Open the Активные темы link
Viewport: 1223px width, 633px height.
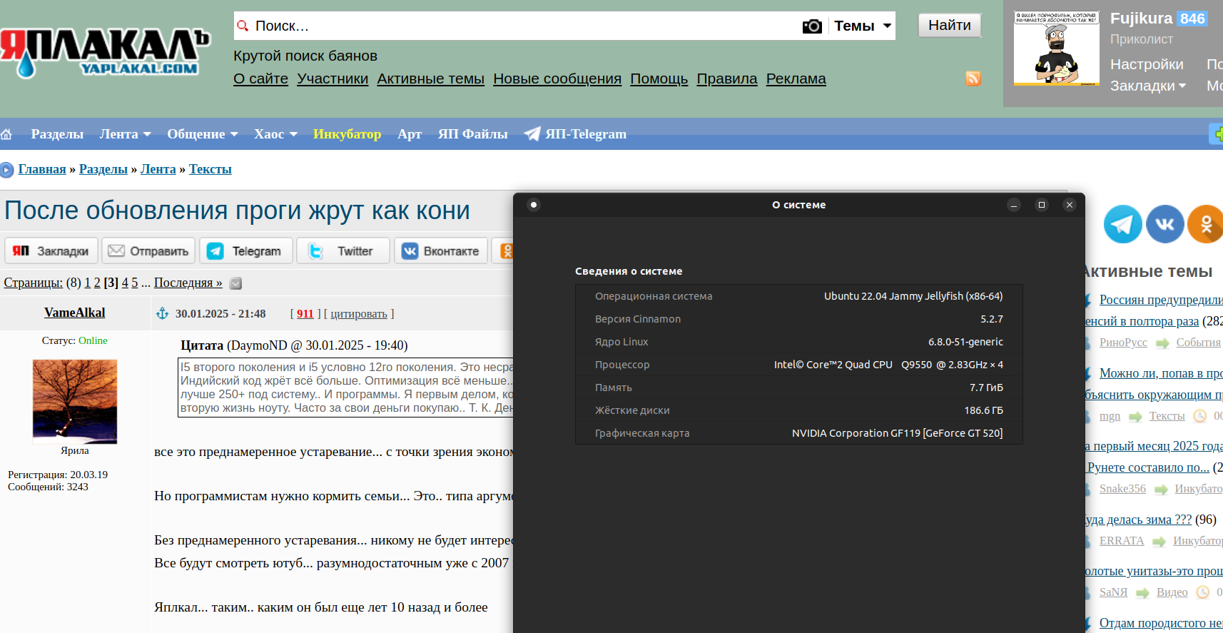point(430,79)
